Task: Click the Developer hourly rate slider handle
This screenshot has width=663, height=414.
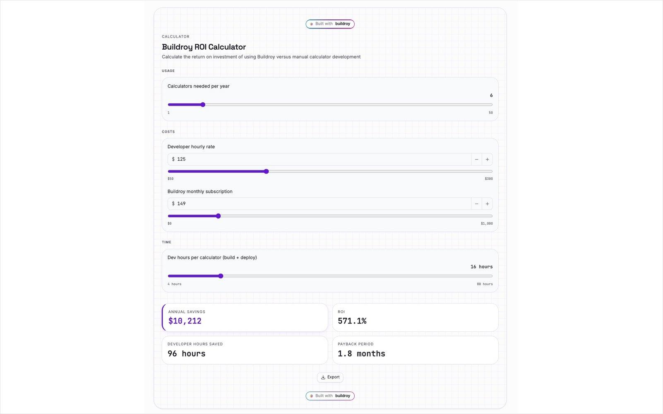Action: 266,171
